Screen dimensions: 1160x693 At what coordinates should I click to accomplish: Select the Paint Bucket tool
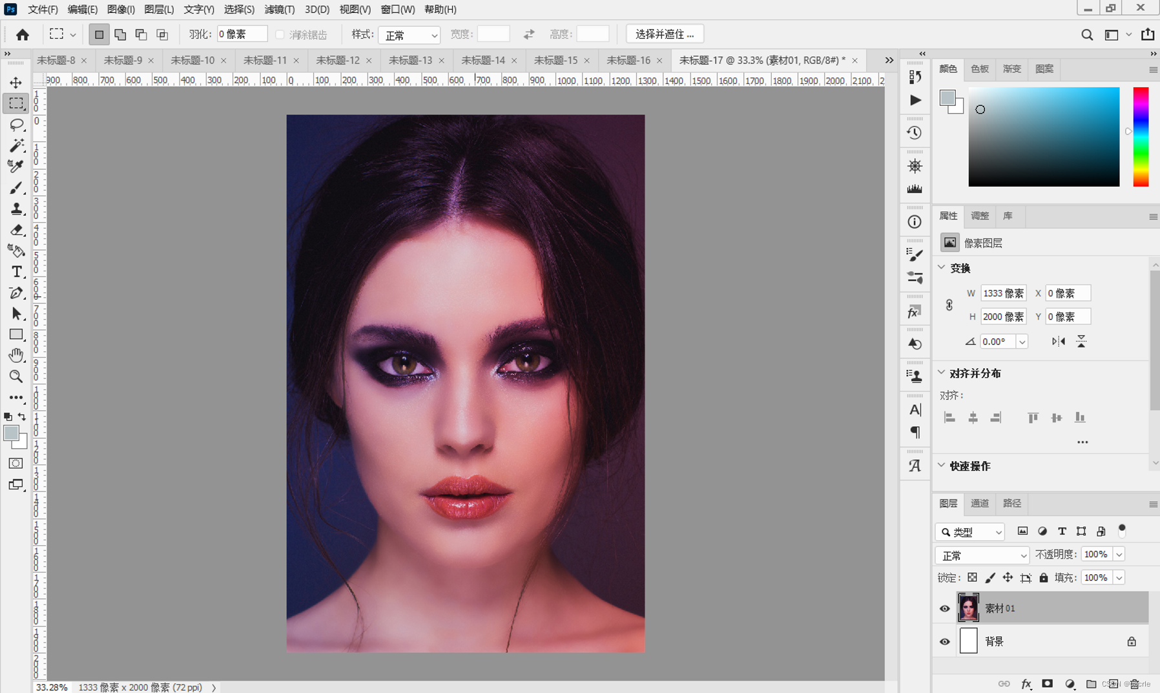16,251
